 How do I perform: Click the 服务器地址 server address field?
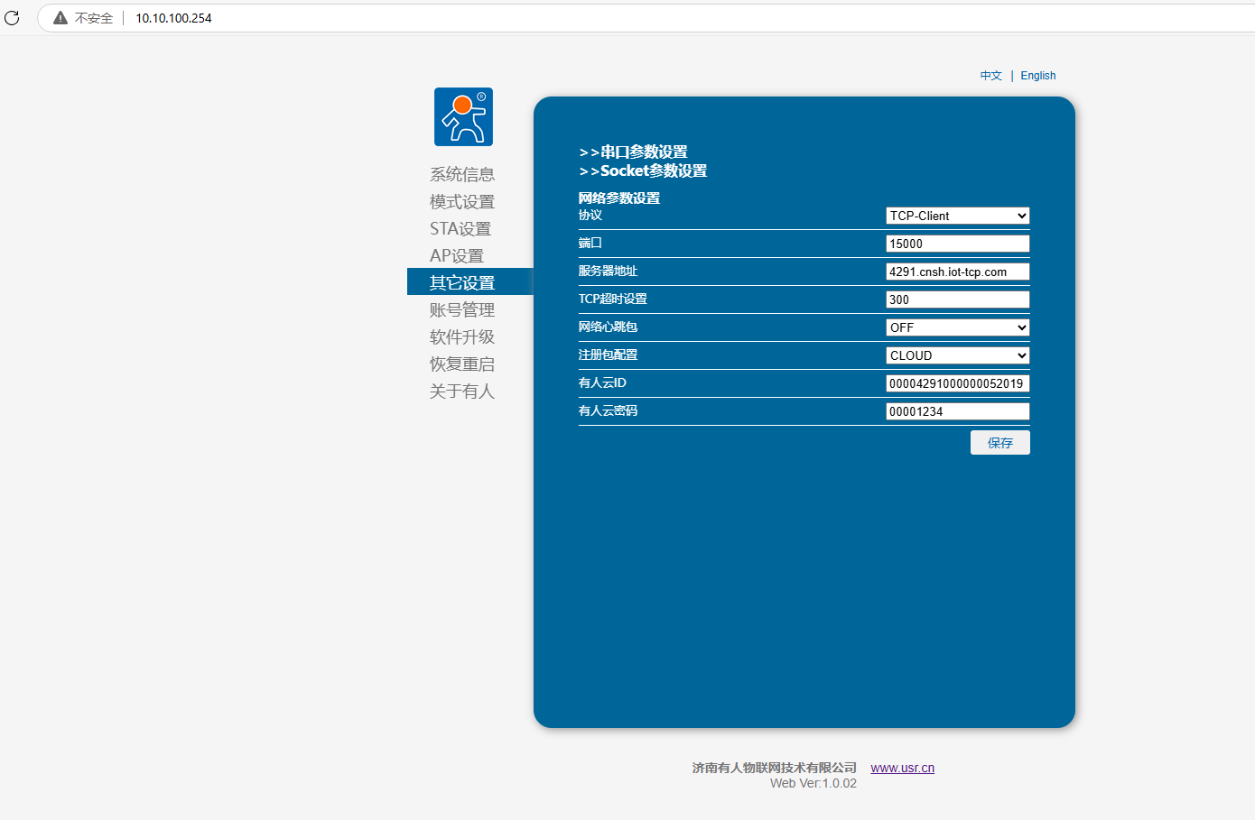(x=957, y=272)
